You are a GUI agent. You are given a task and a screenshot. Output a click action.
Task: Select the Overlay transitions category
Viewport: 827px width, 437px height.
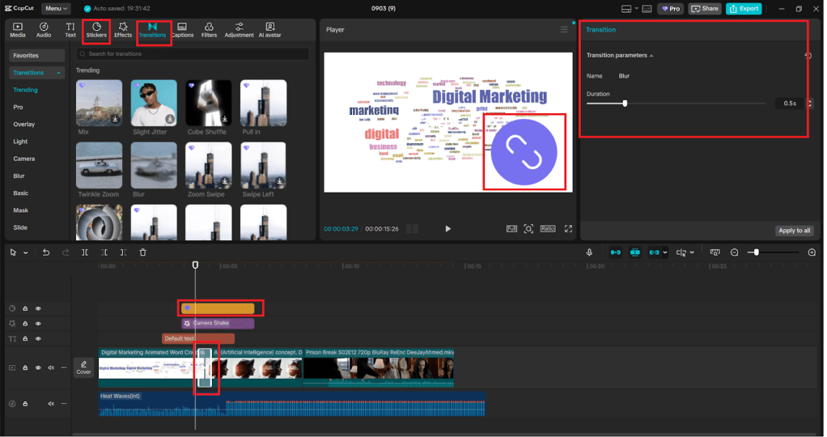(24, 125)
